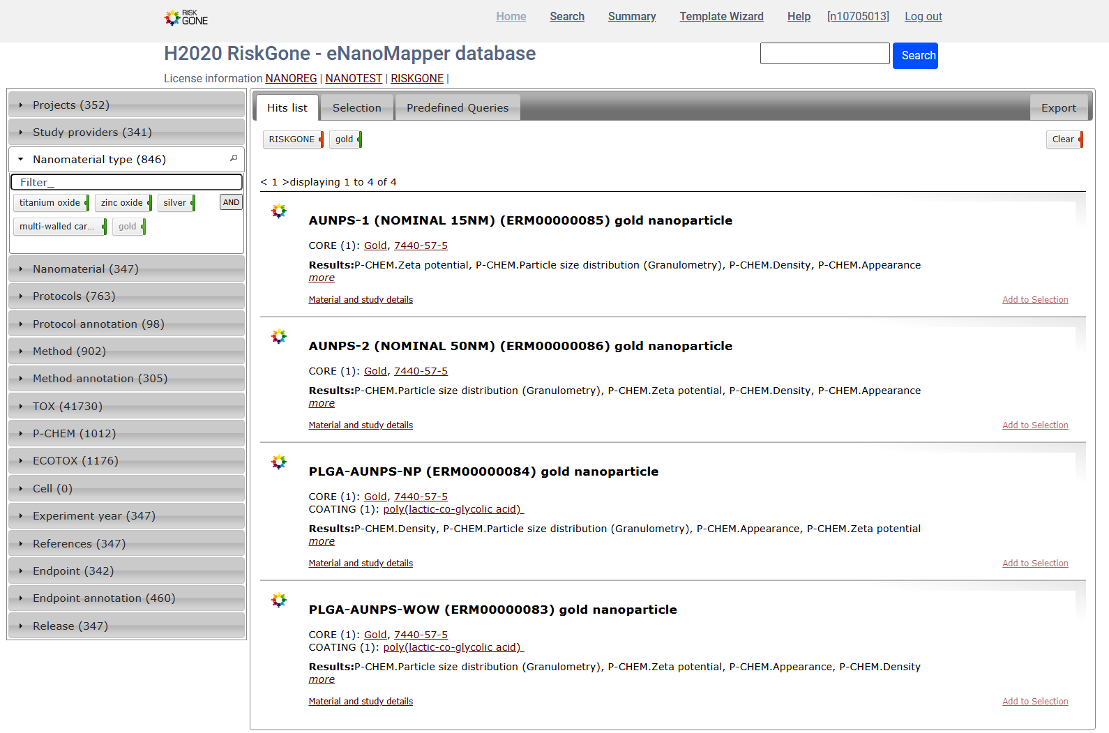Click the PLGA-AUNPS-WOW result substance icon

coord(279,600)
